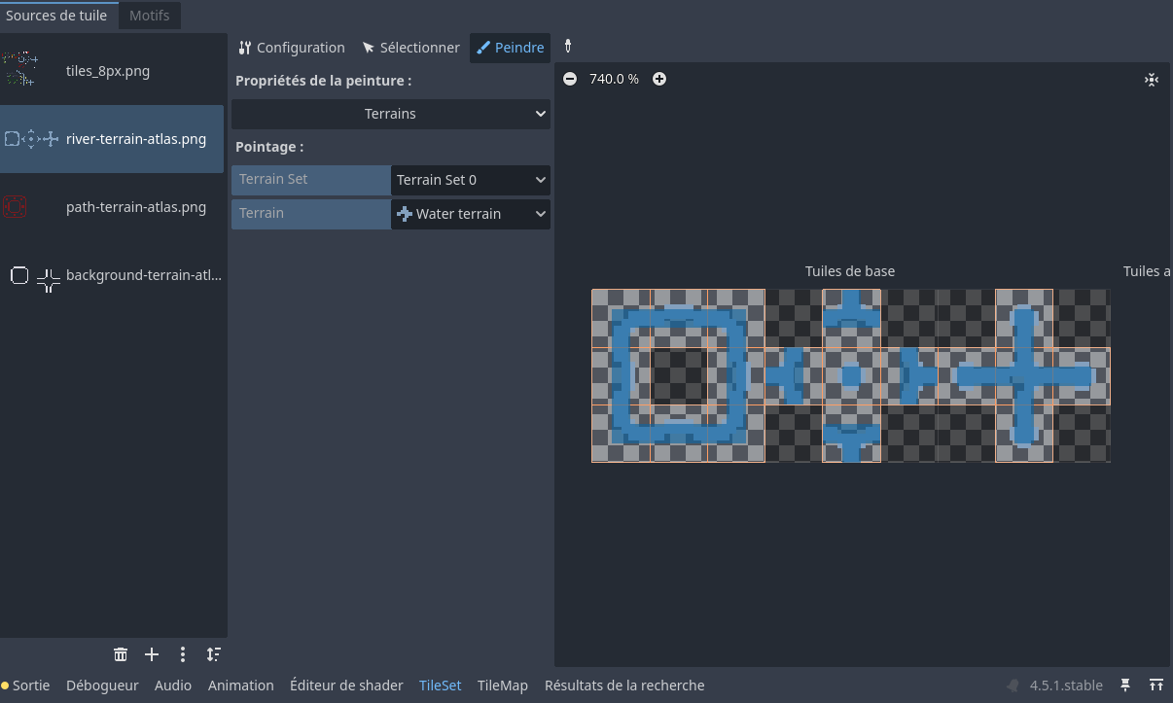
Task: Sort the tile sources list
Action: click(213, 654)
